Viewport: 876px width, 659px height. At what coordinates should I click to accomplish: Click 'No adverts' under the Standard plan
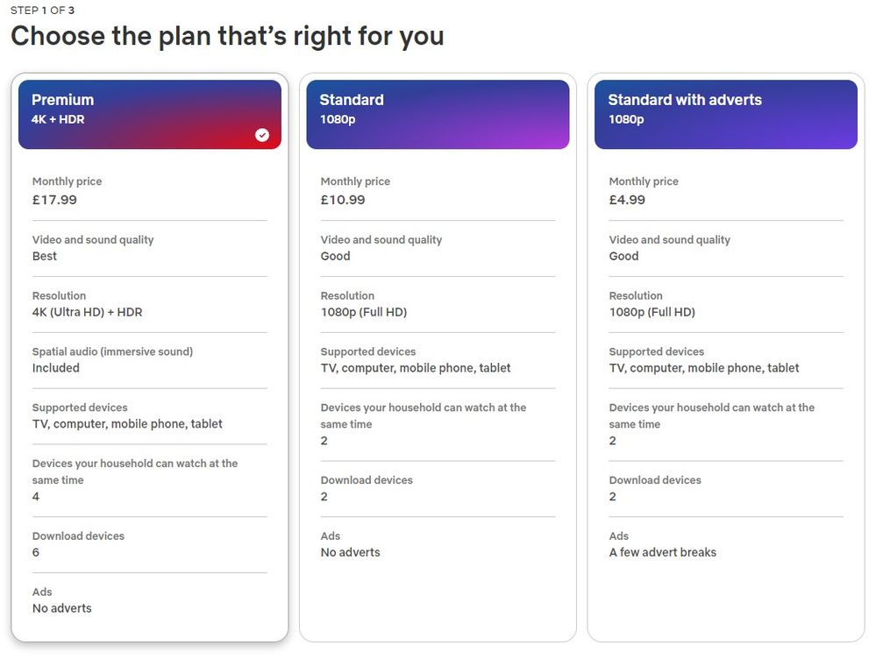[350, 552]
